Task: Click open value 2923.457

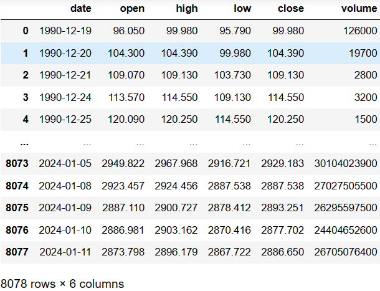Action: tap(123, 186)
